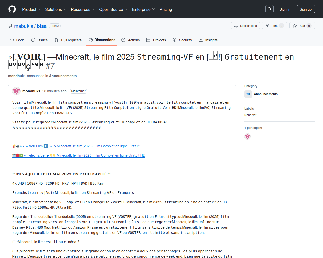Click mondhuk1 under the discussion title
Screen dimensions: 323x258
[17, 76]
